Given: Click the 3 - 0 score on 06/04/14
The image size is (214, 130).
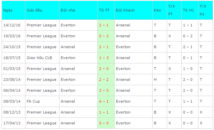Looking at the screenshot, I should click(x=104, y=90).
